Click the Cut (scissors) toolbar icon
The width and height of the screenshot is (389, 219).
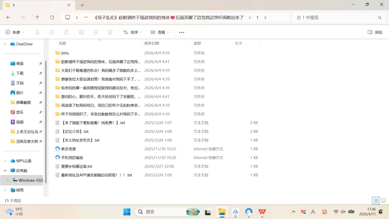point(36,32)
